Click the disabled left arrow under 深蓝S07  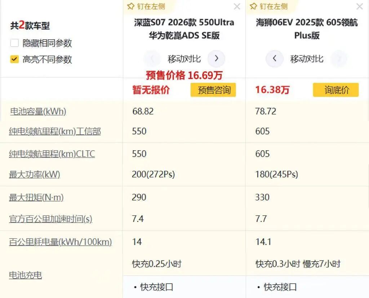point(152,59)
